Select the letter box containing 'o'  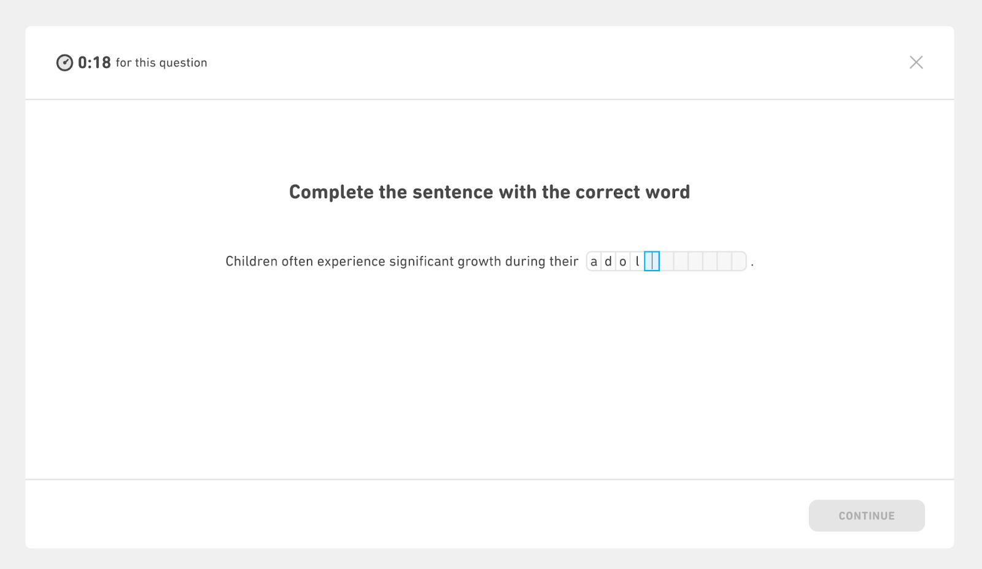(623, 261)
